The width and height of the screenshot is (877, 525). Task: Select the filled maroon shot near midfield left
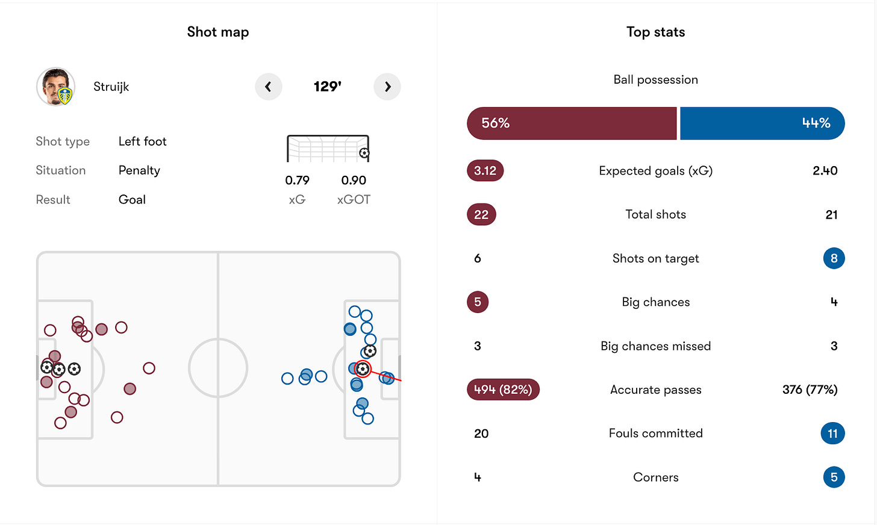click(x=130, y=389)
